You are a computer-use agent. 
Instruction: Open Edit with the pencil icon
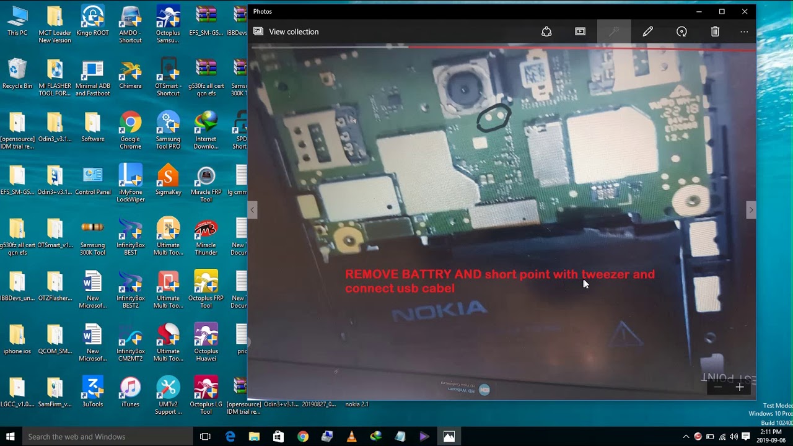tap(648, 32)
